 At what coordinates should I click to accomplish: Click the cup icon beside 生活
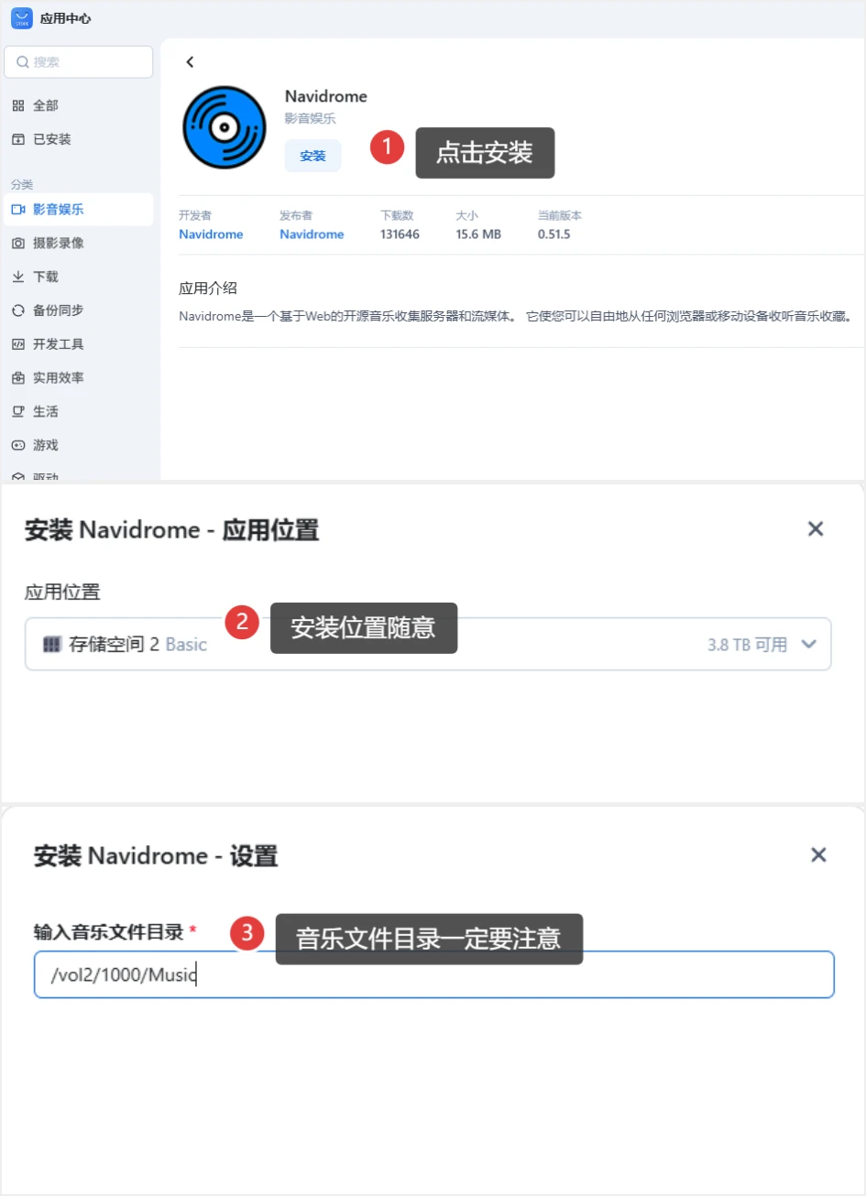[x=18, y=411]
